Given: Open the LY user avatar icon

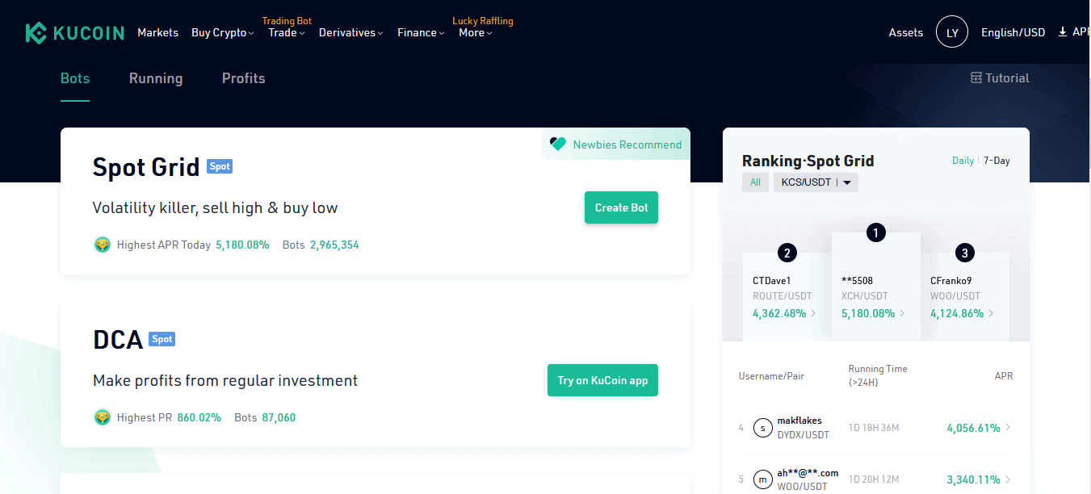Looking at the screenshot, I should tap(952, 32).
